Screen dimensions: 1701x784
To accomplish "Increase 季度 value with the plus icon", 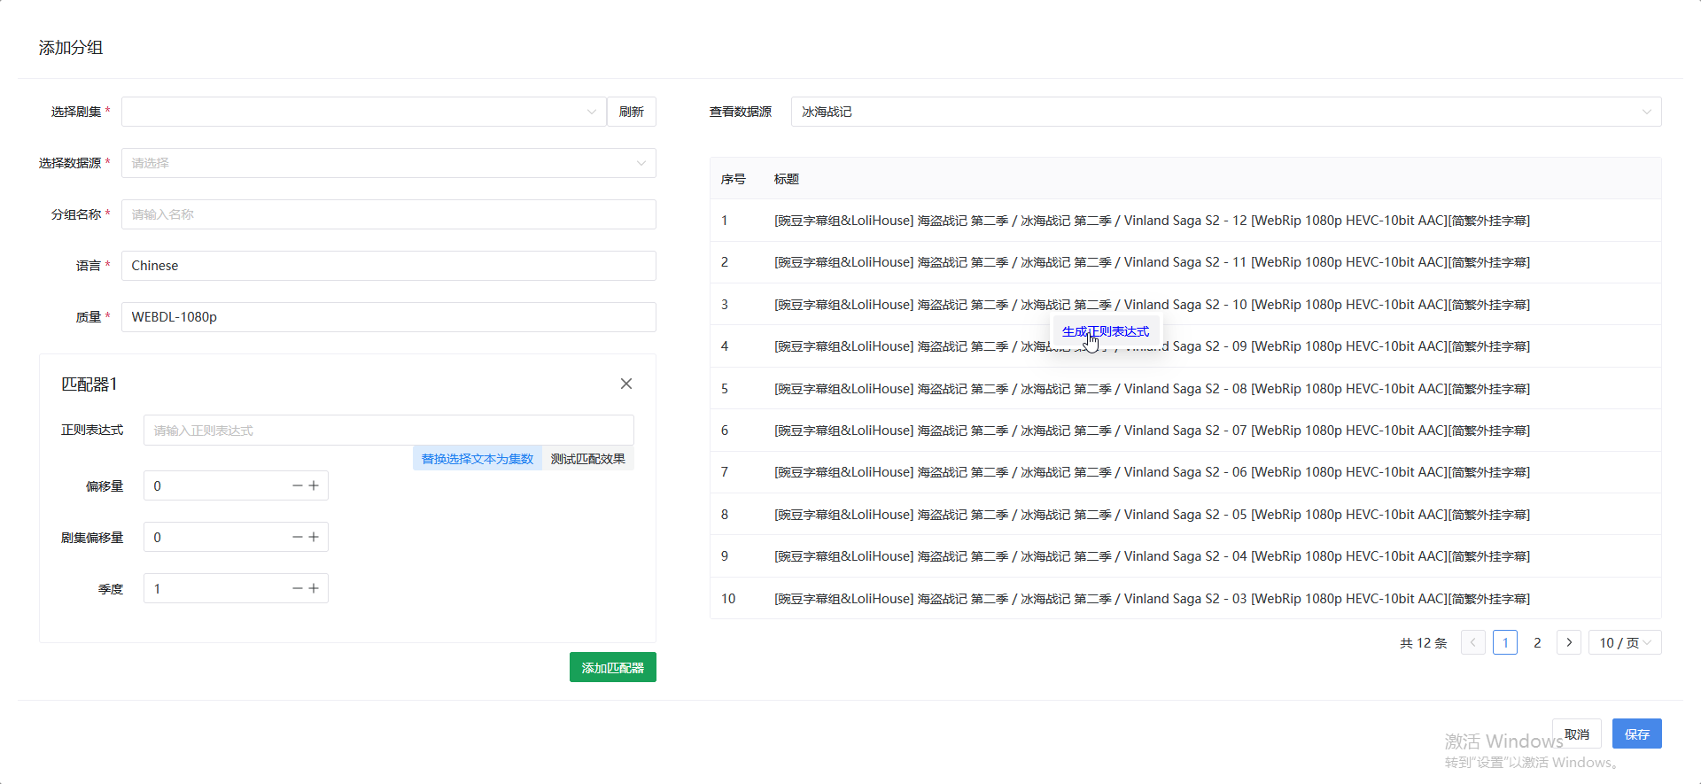I will pos(314,588).
